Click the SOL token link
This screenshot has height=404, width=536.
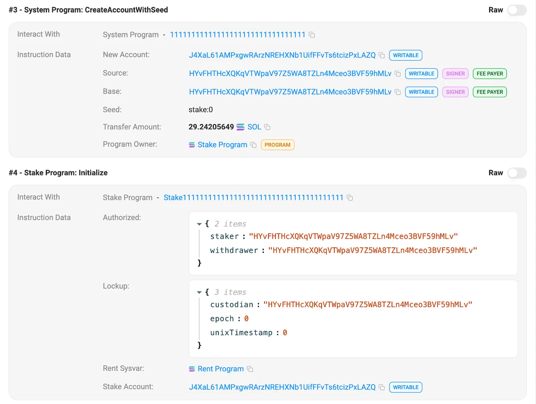coord(254,127)
